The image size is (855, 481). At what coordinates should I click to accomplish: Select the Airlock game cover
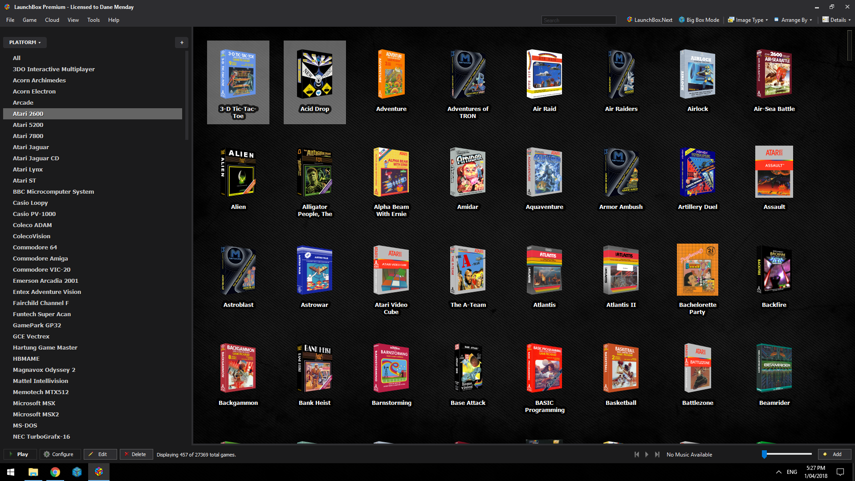coord(698,74)
